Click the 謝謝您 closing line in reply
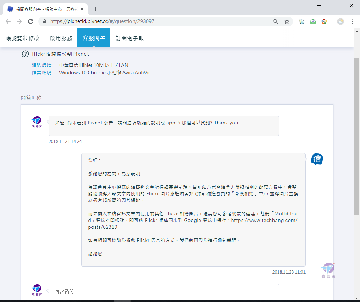360x302 pixels. [95, 254]
